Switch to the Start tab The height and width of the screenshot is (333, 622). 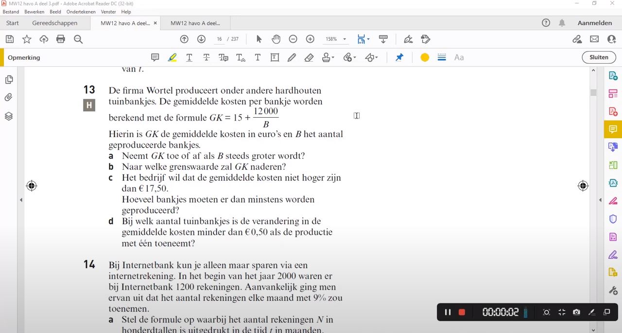[x=13, y=23]
